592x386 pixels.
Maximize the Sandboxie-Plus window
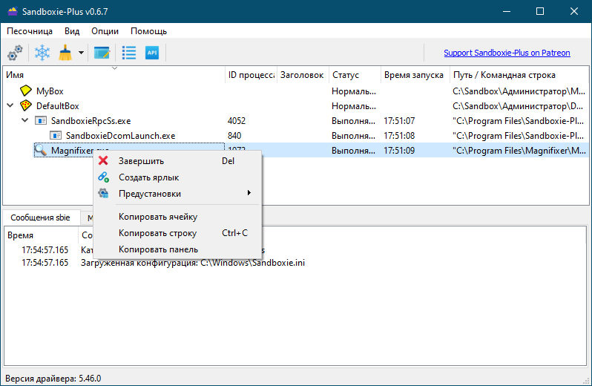click(x=540, y=11)
